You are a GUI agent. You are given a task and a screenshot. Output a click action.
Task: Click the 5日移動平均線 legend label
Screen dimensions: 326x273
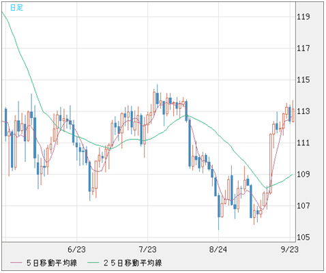pyautogui.click(x=52, y=263)
